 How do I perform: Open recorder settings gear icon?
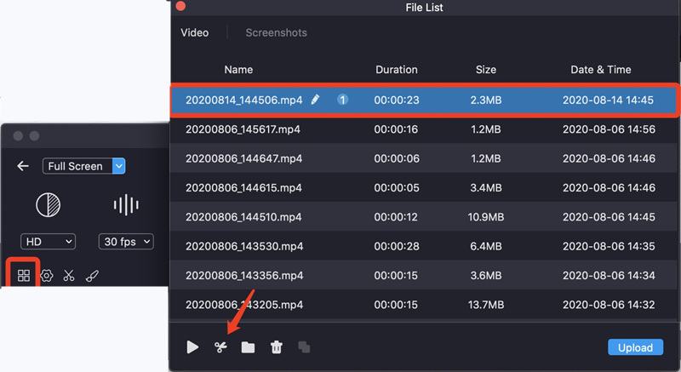coord(47,275)
